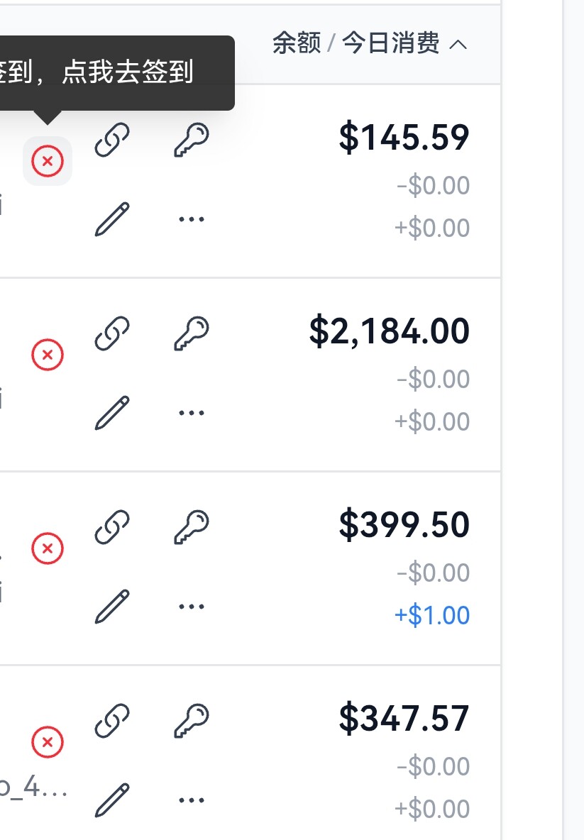Click the link icon in the $399.50 row
Screen dimensions: 584x840
pyautogui.click(x=112, y=527)
